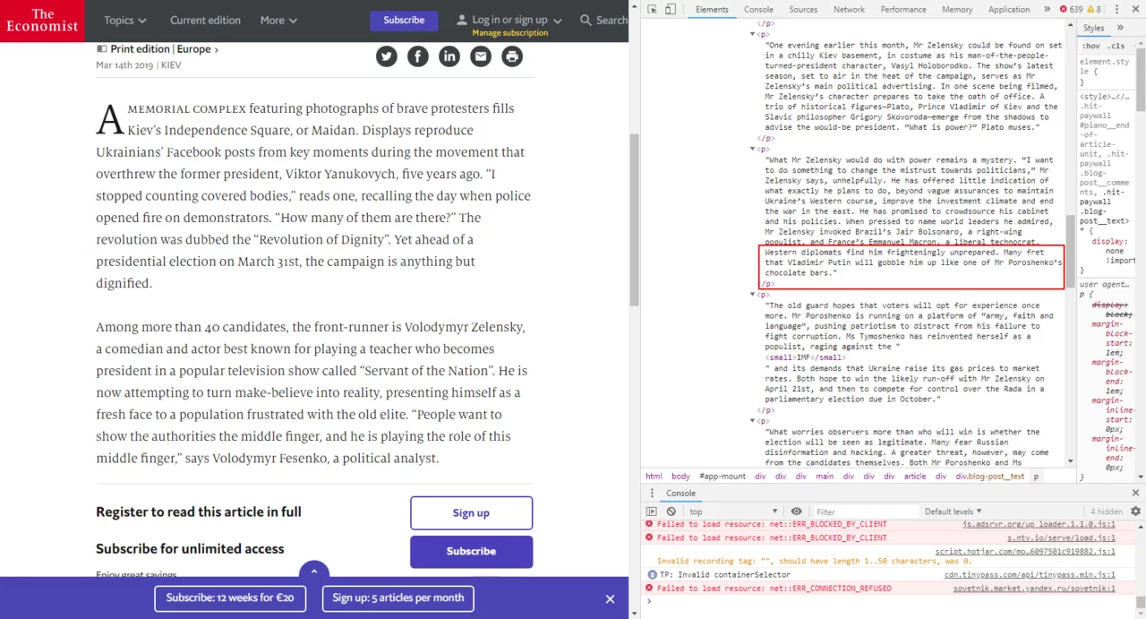
Task: Show more DevTools tabs with the double chevron
Action: (x=1048, y=9)
